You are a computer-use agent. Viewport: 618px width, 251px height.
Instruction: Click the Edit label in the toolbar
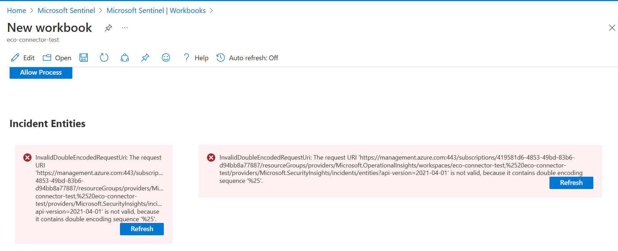(29, 58)
